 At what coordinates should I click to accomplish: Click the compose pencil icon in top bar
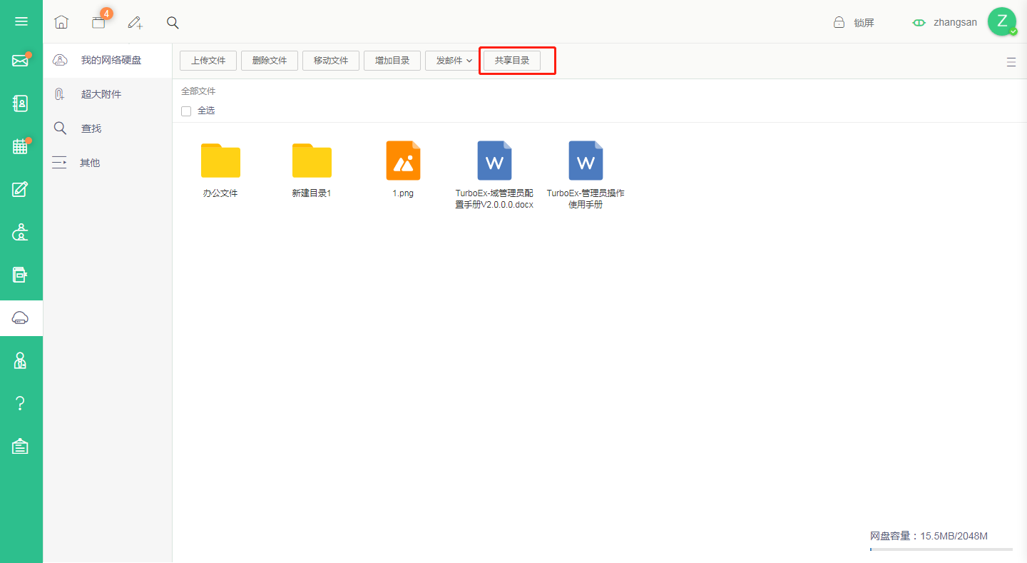click(135, 22)
